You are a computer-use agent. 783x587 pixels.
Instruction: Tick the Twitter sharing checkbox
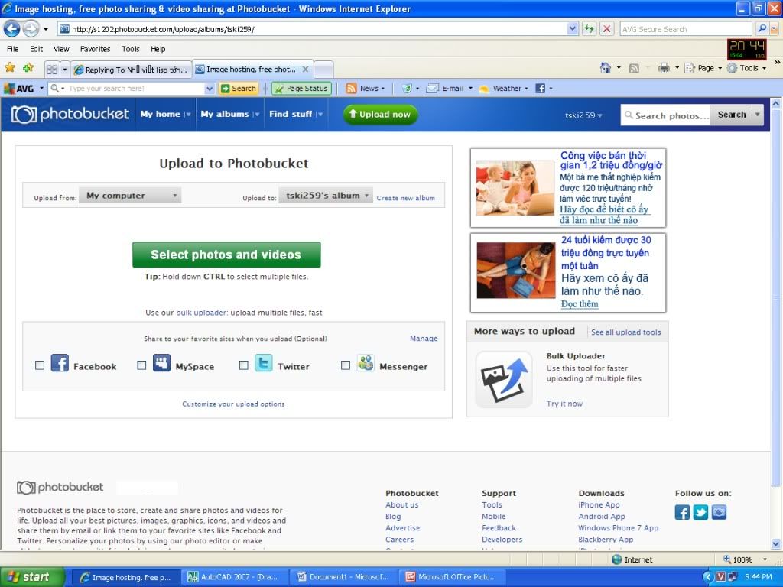(x=244, y=365)
